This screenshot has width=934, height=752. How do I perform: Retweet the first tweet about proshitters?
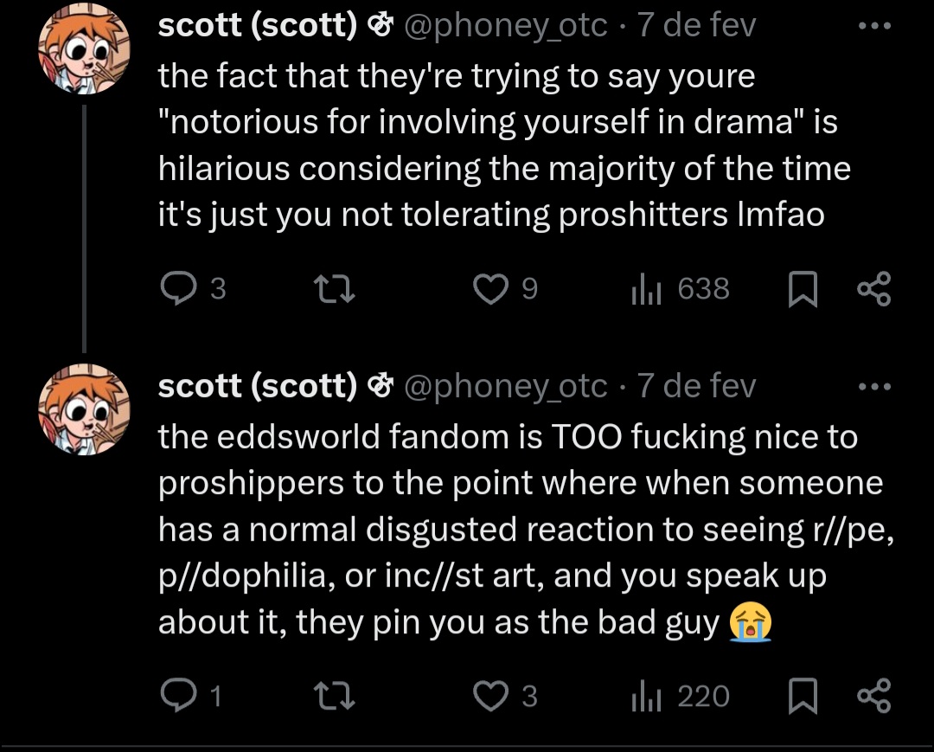tap(333, 289)
